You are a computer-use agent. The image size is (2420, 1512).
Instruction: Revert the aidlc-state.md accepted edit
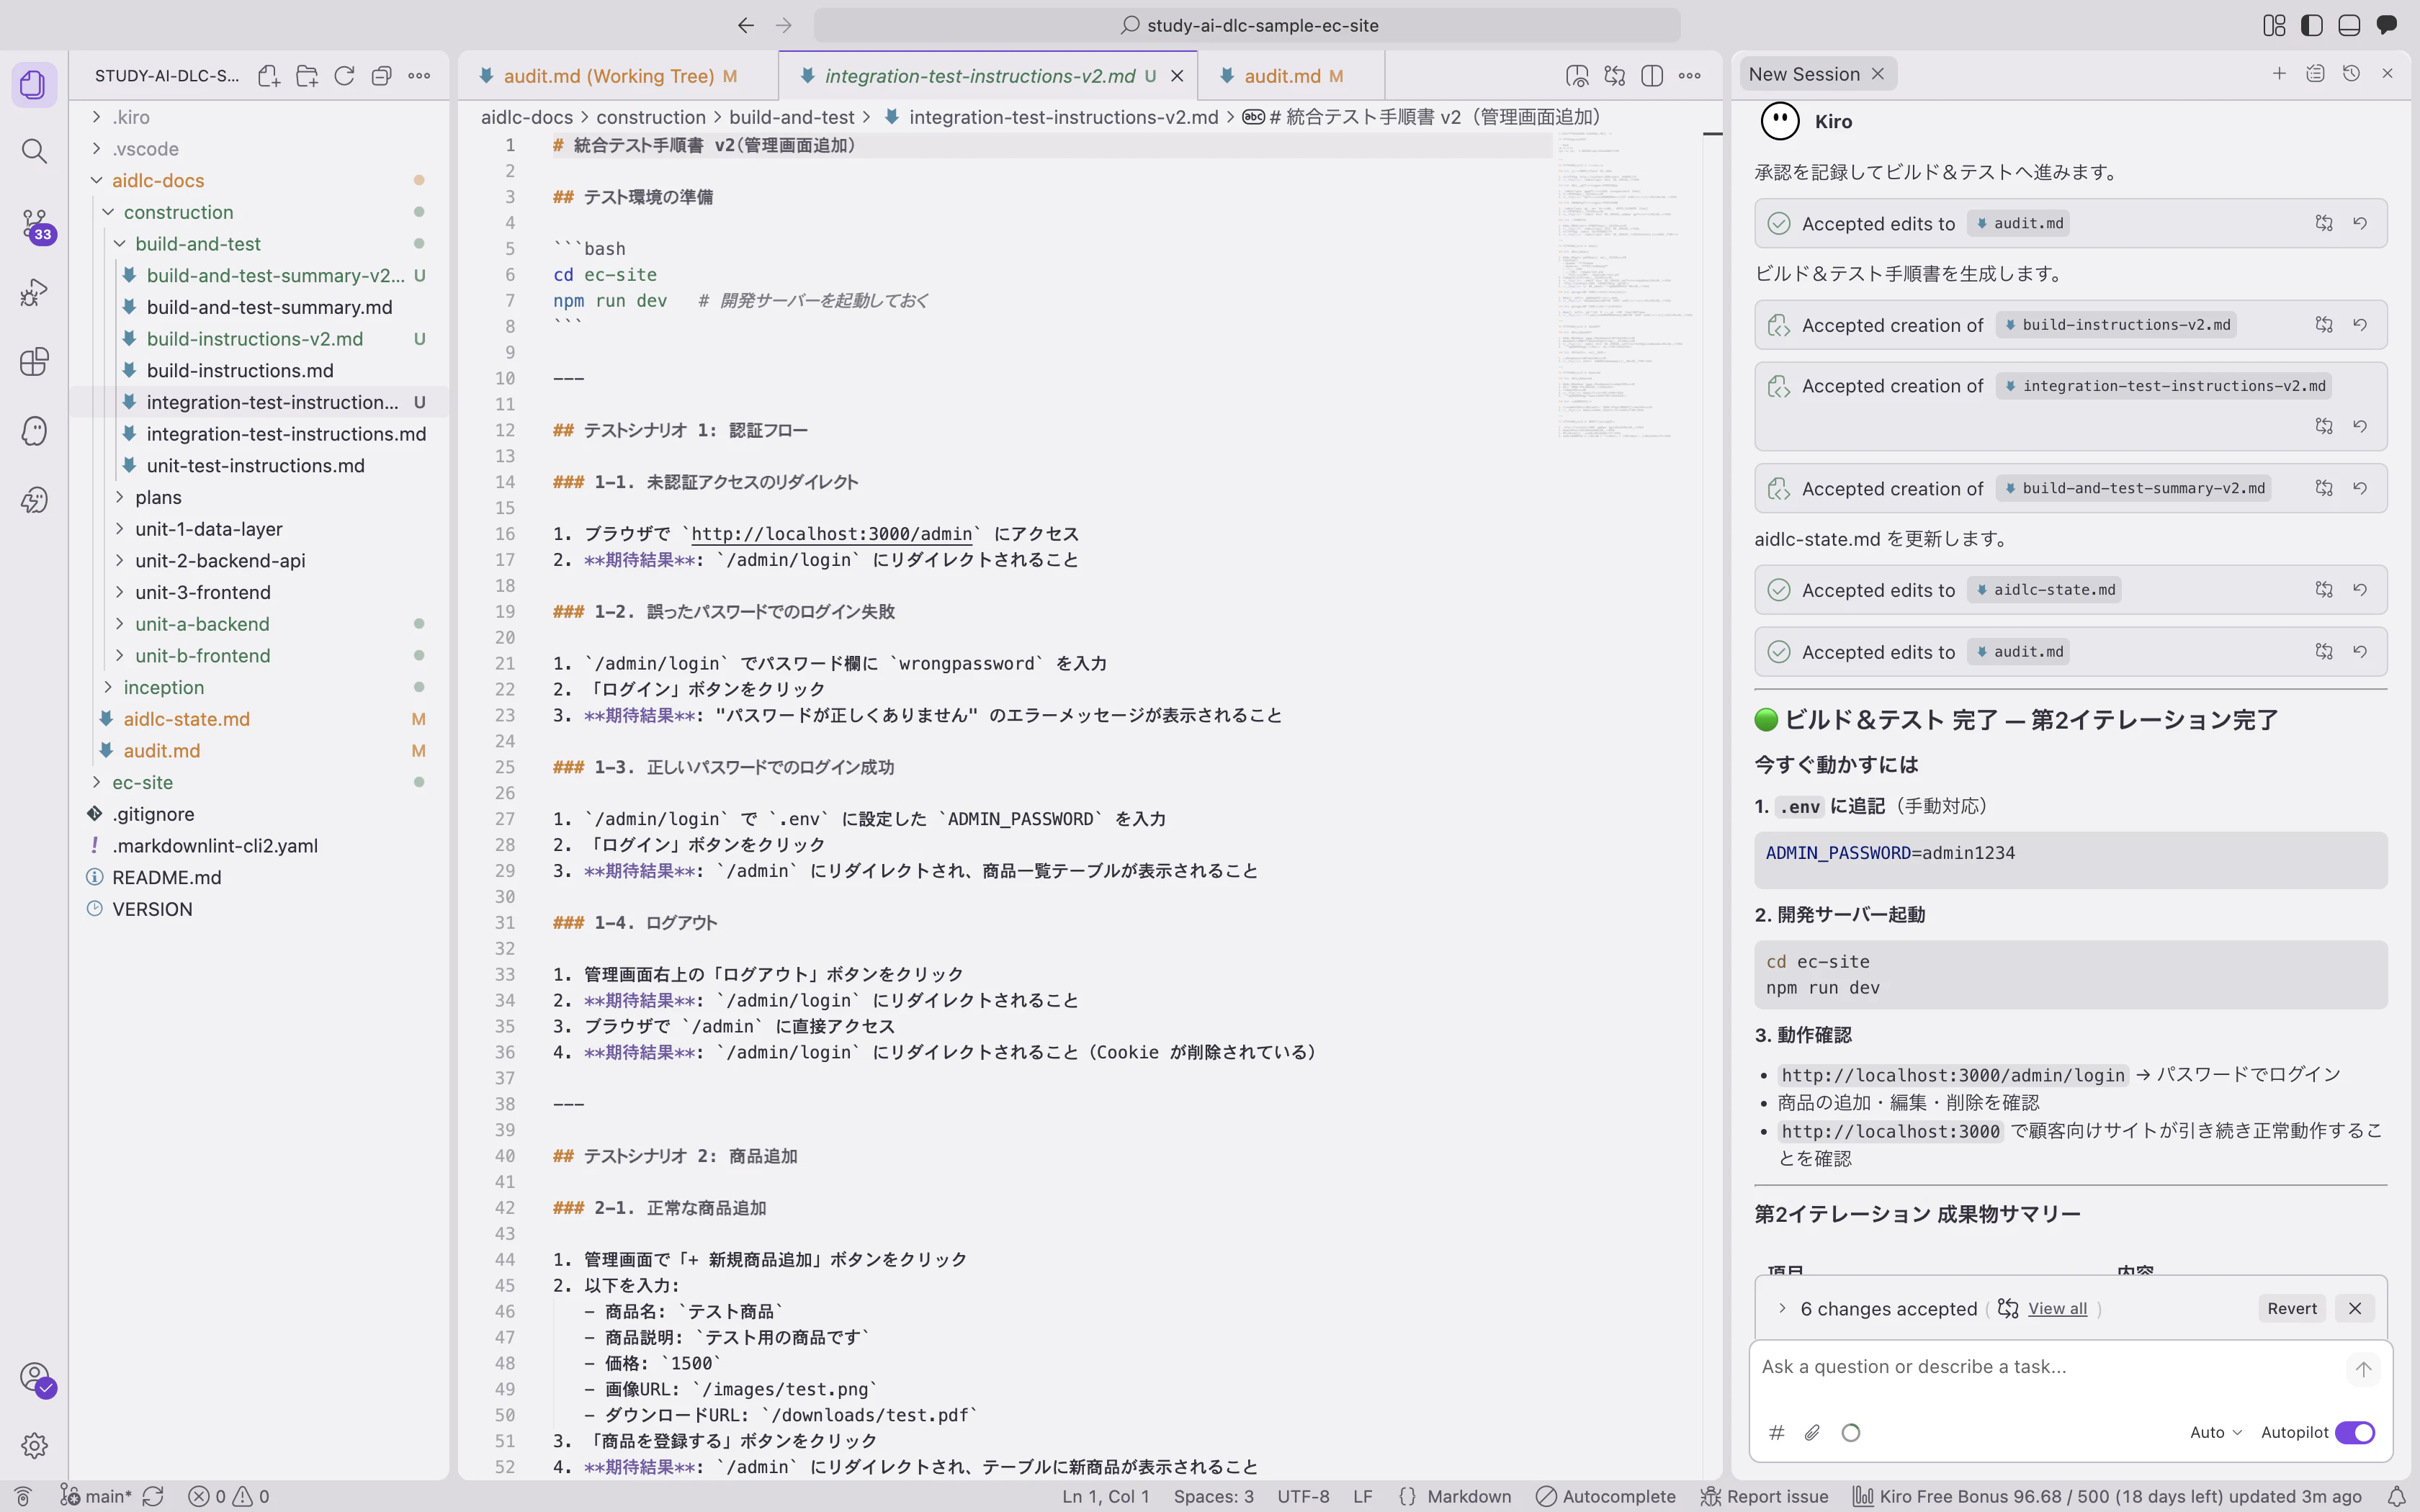[x=2360, y=590]
